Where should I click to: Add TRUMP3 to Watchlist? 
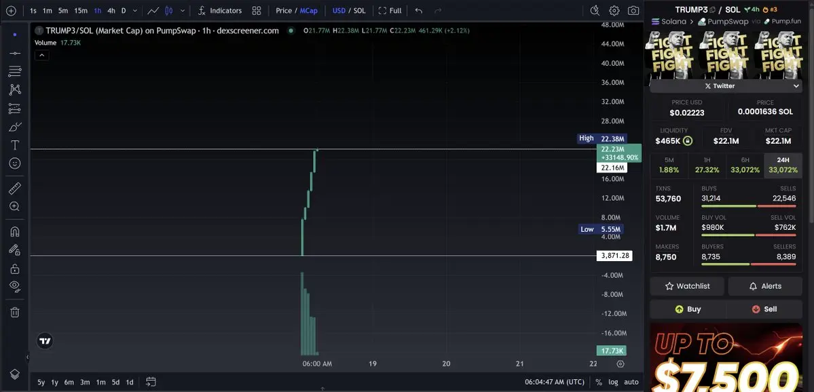tap(687, 286)
